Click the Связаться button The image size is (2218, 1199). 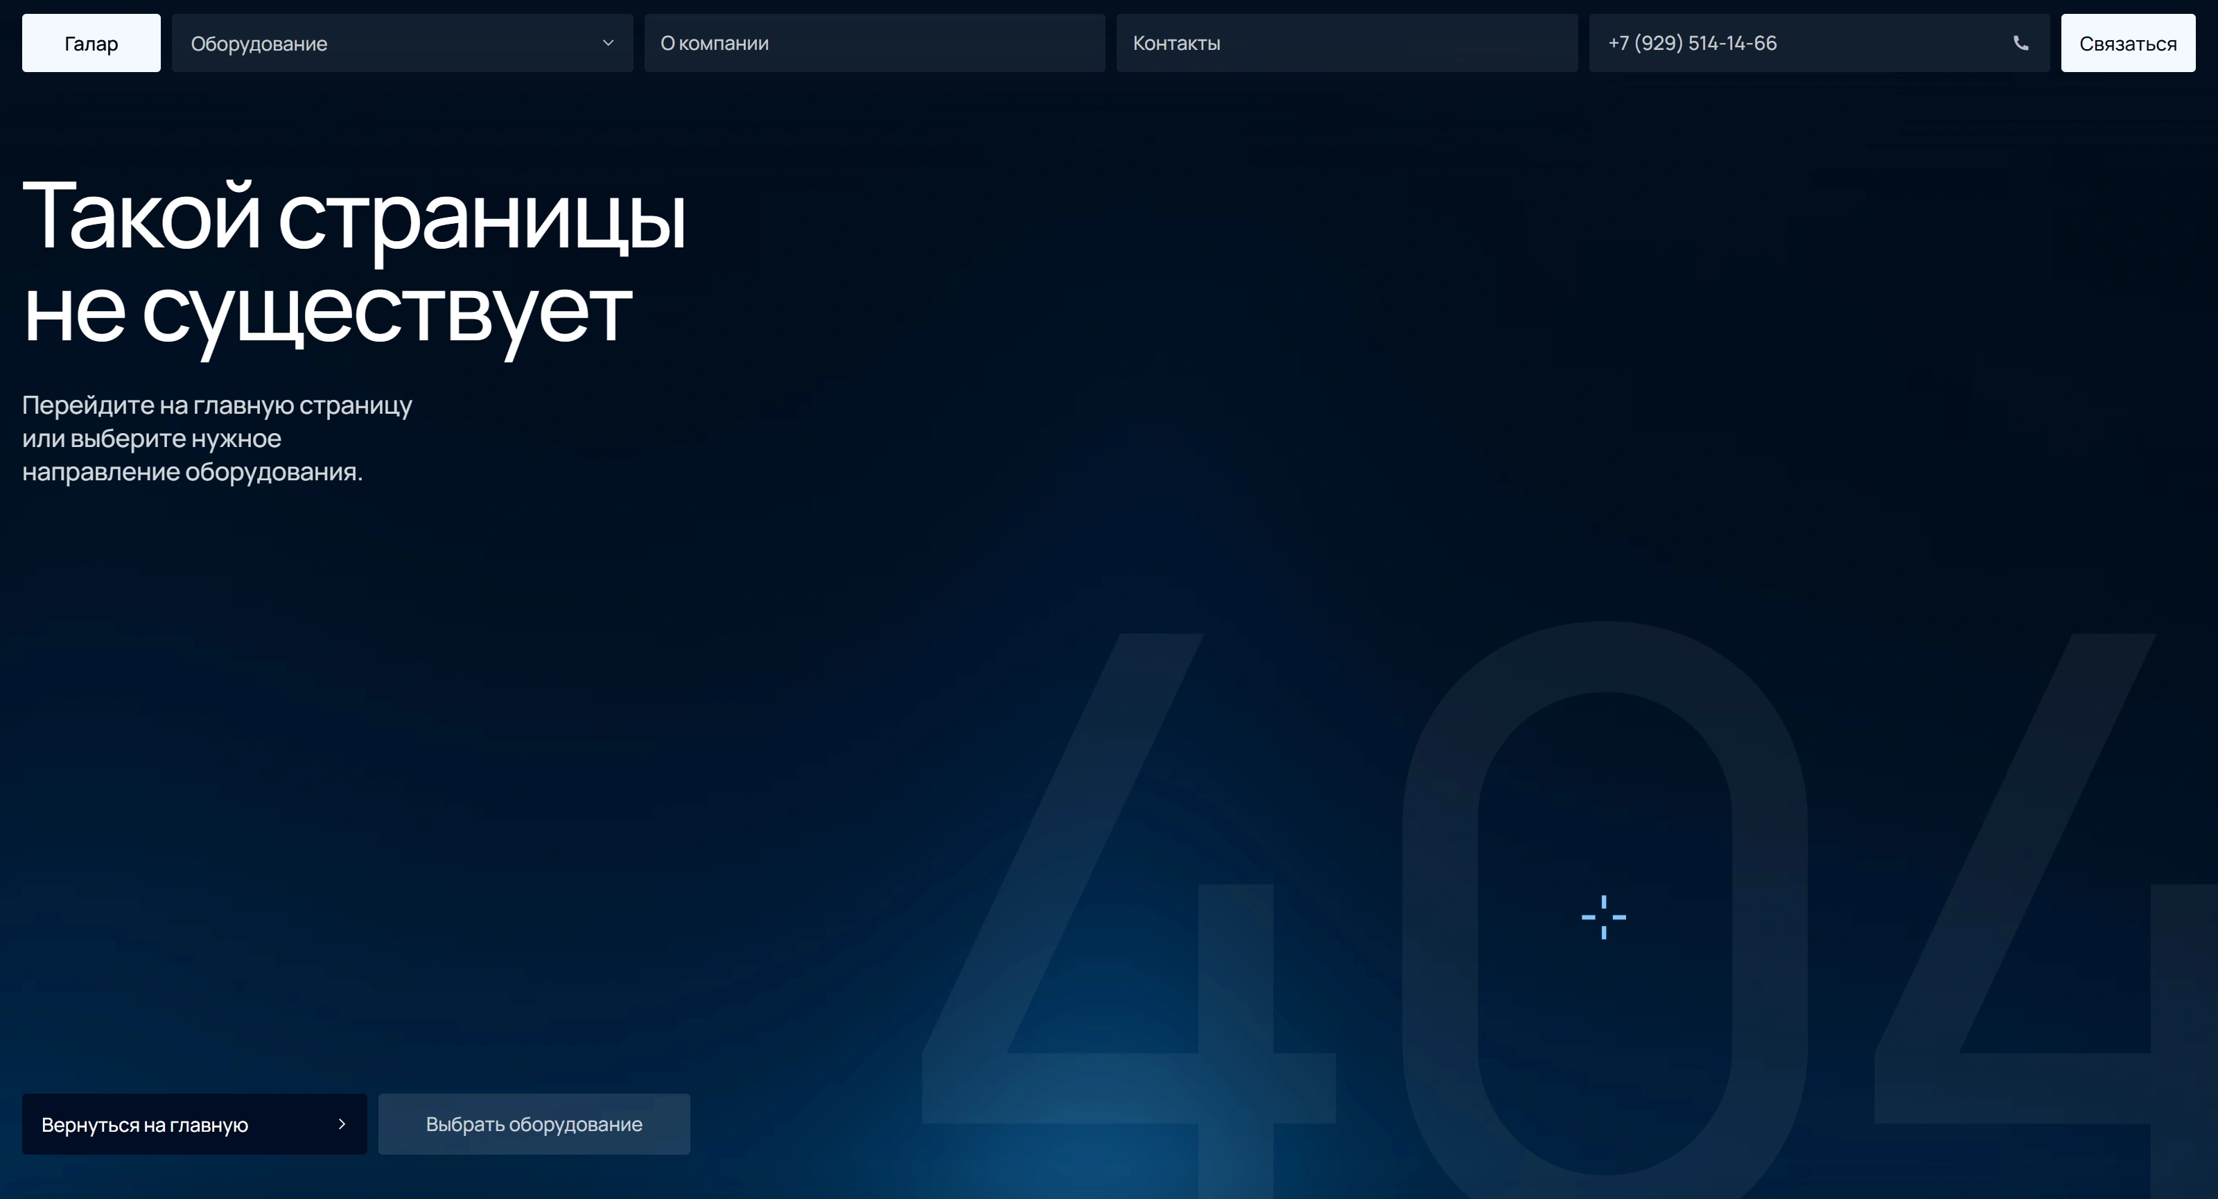point(2129,43)
